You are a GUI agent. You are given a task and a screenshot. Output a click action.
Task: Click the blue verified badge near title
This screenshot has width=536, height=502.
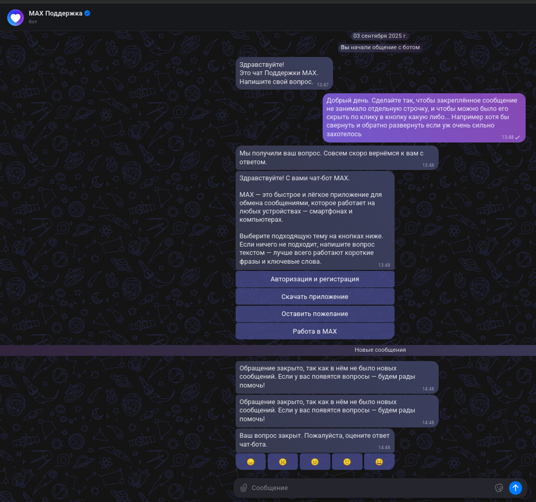87,13
